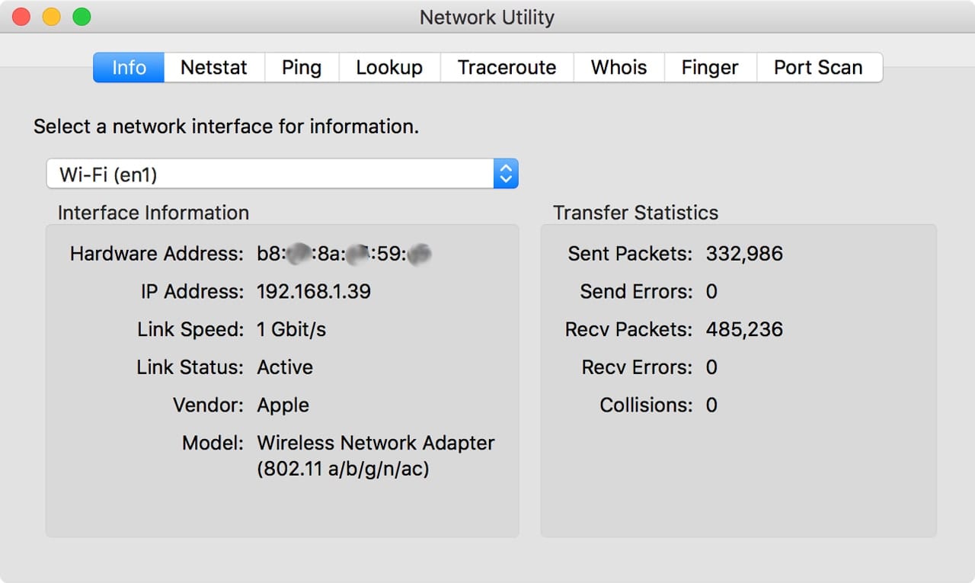Open the Port Scan tab
This screenshot has height=583, width=975.
(818, 67)
